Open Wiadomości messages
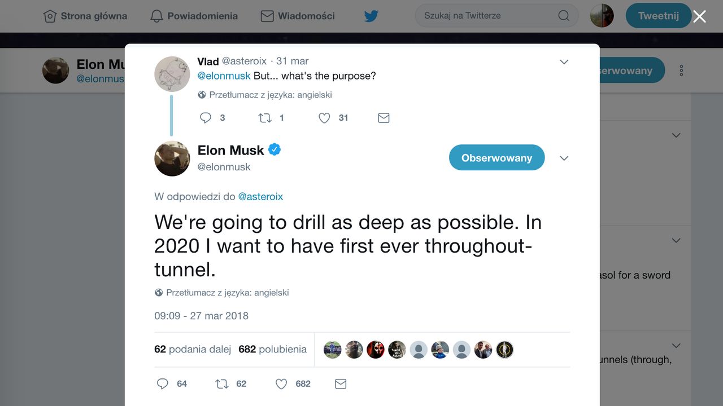The height and width of the screenshot is (406, 723). 298,16
